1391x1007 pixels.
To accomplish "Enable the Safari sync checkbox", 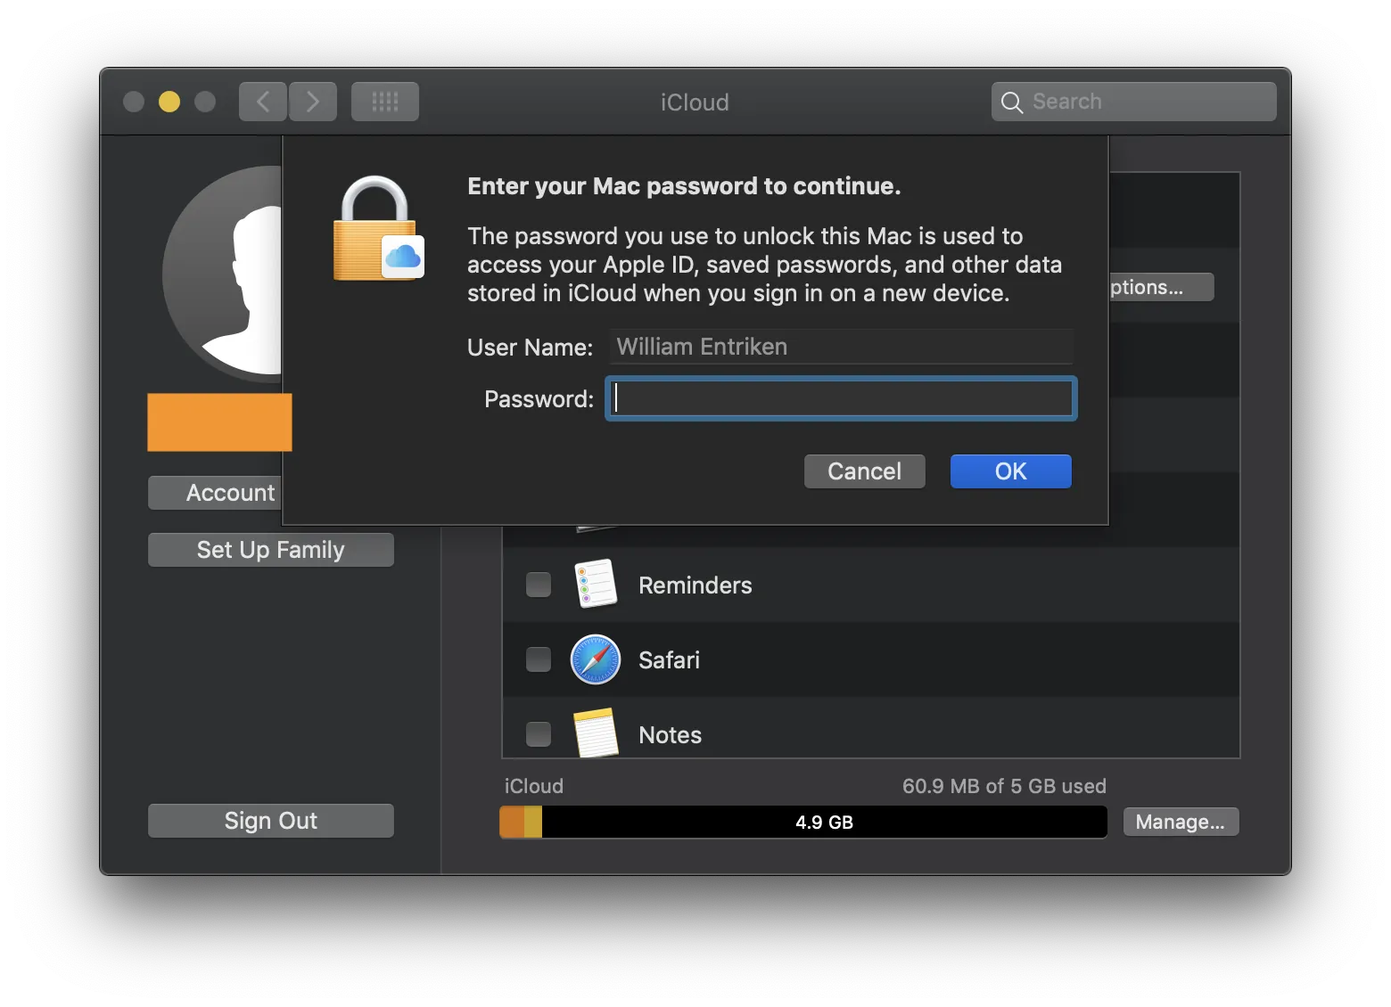I will pos(539,659).
